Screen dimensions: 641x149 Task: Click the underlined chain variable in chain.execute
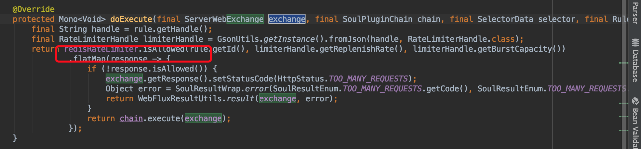(131, 119)
